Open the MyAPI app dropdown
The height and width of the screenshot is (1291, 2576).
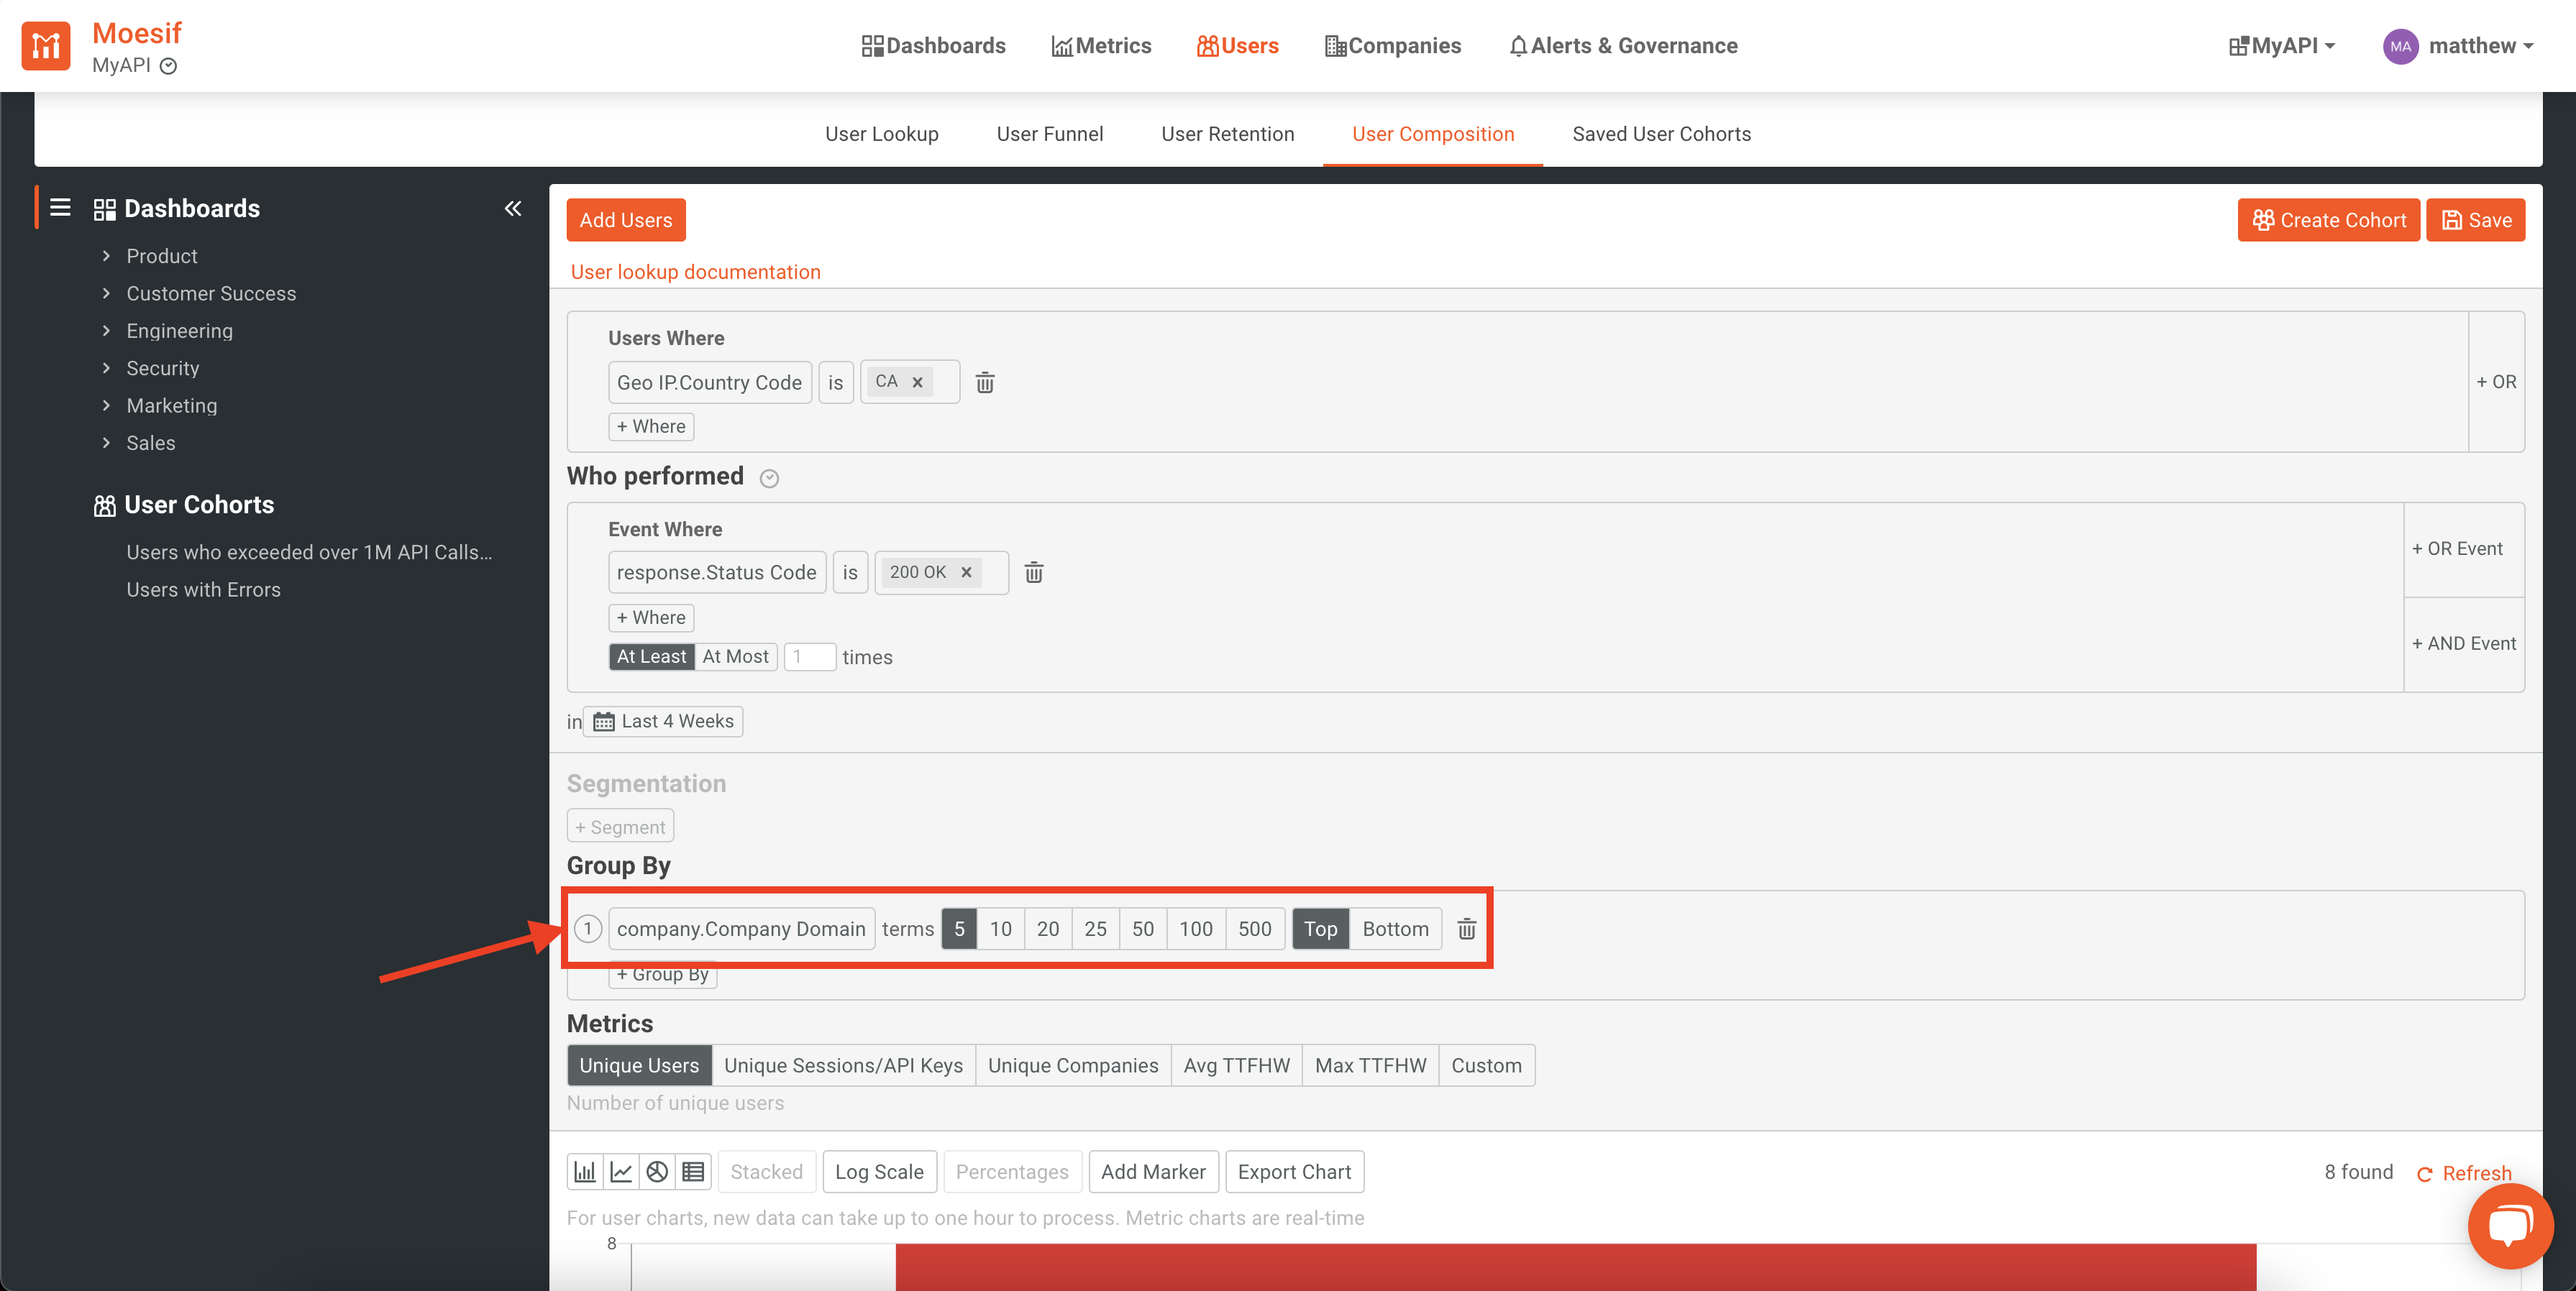tap(2282, 46)
